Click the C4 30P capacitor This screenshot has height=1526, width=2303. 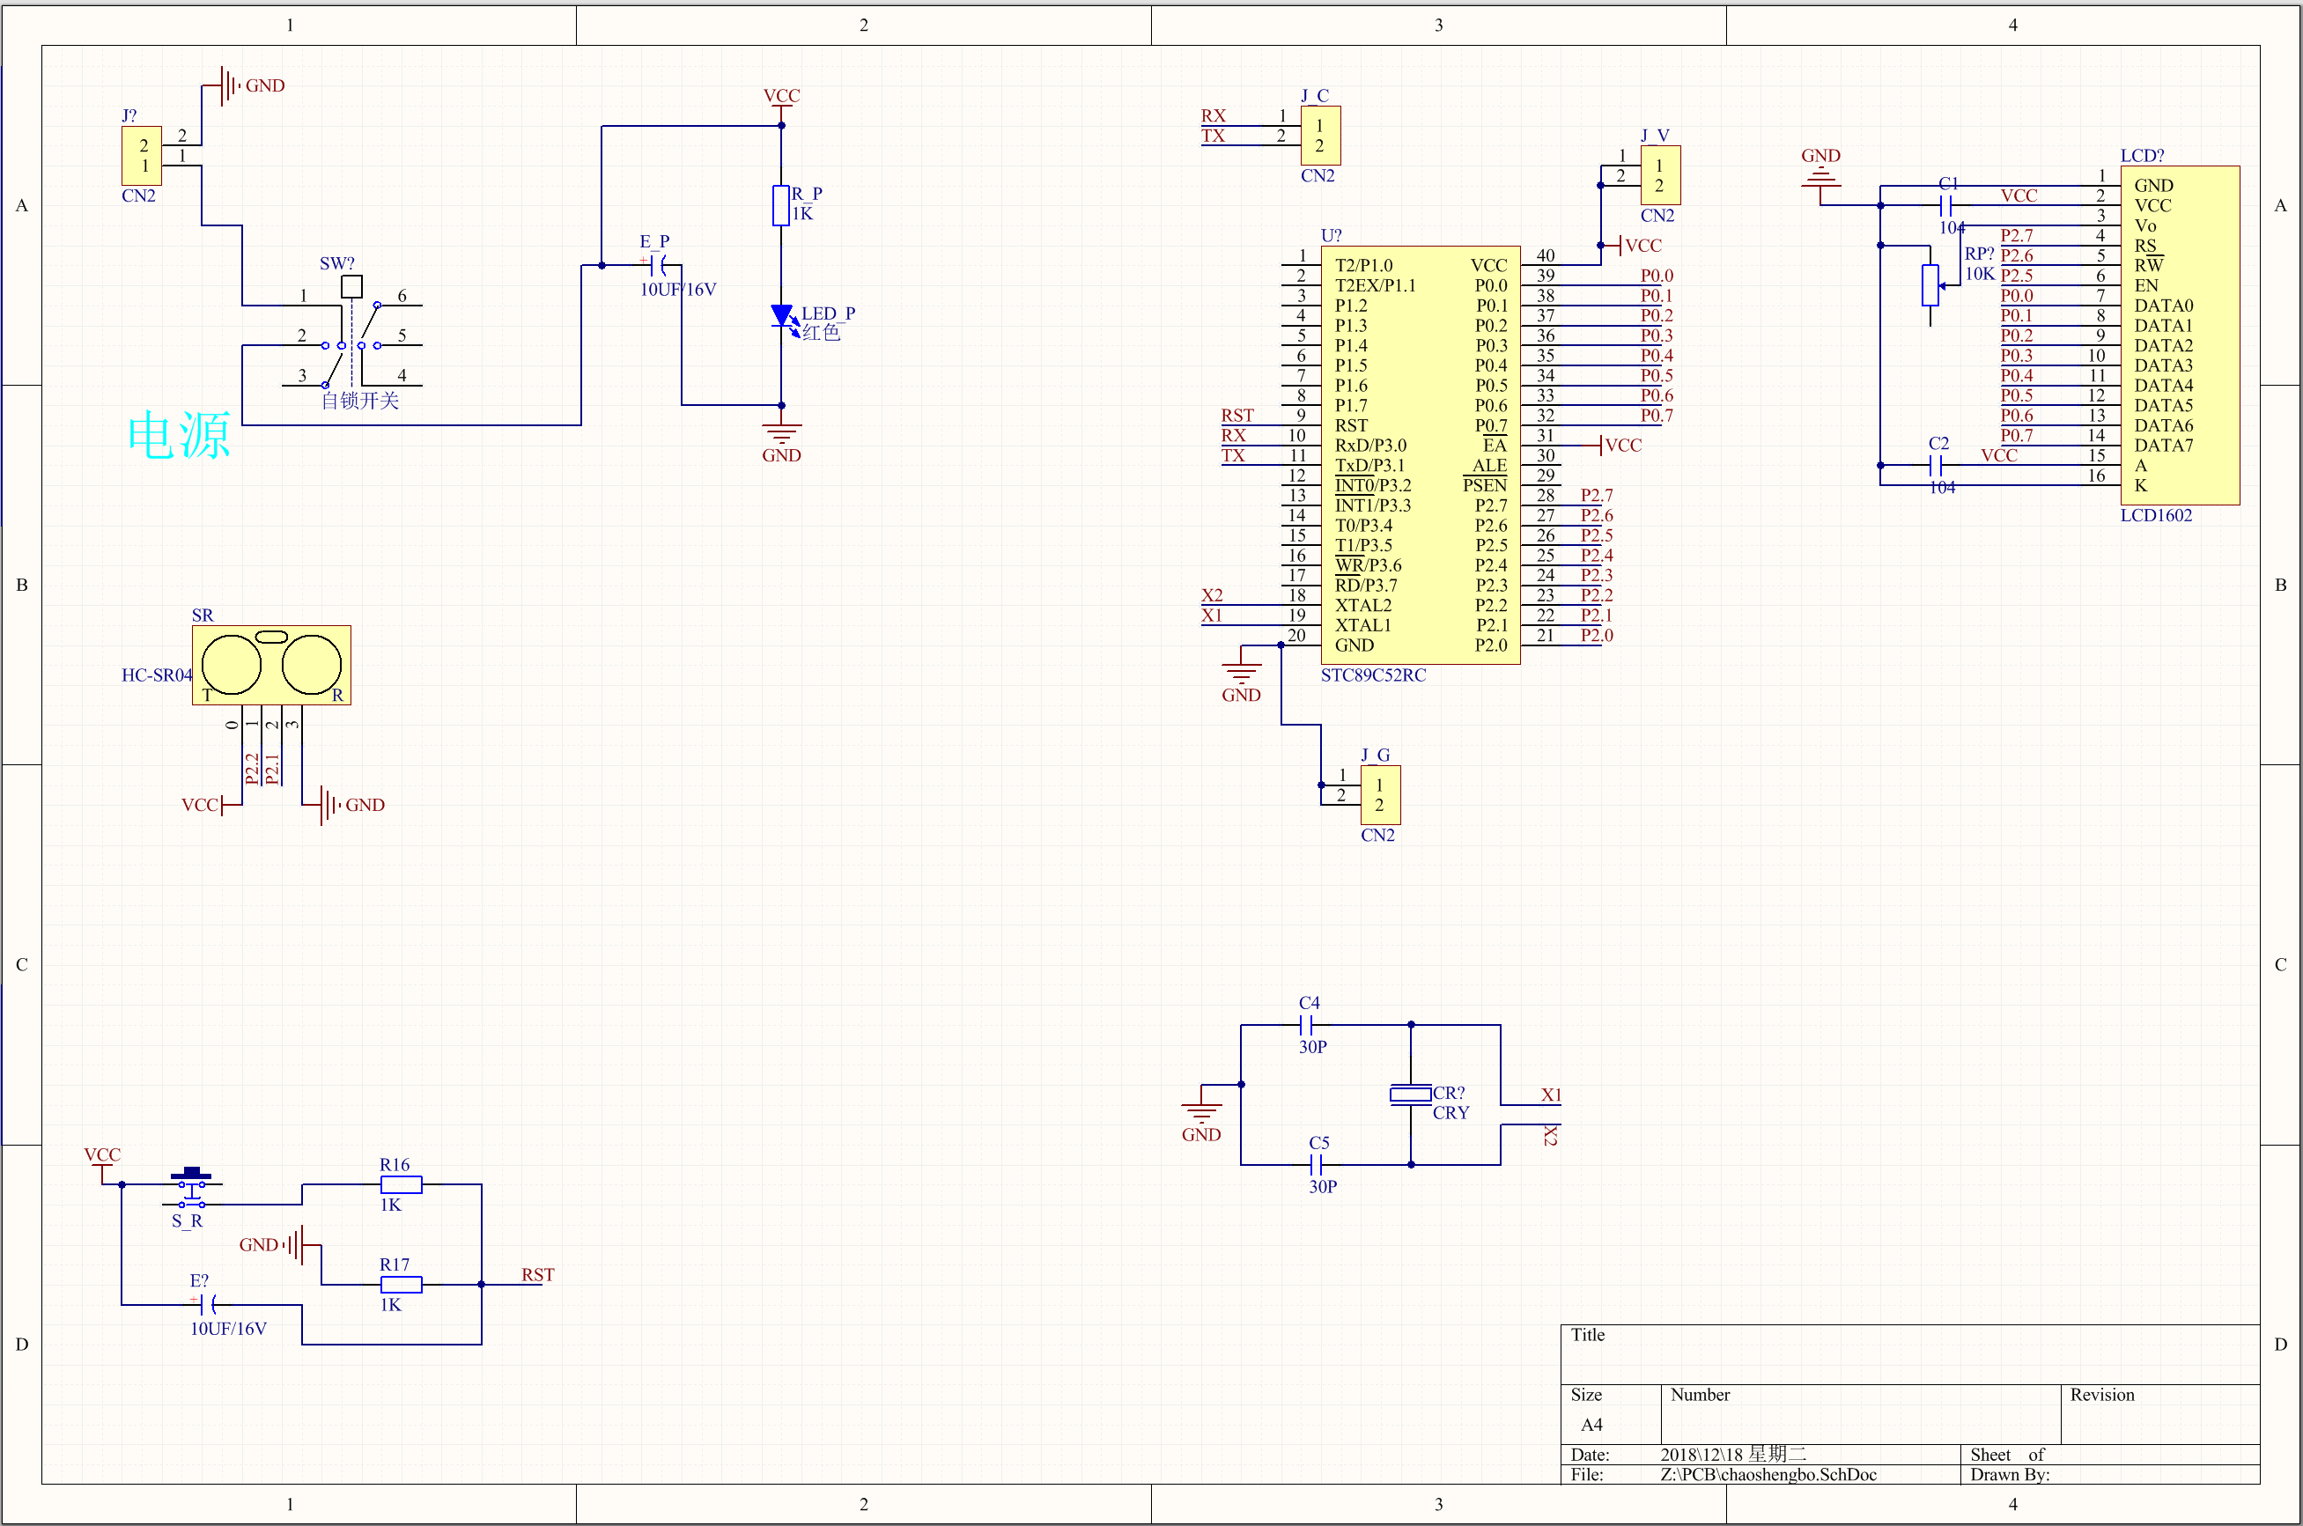tap(1307, 1025)
